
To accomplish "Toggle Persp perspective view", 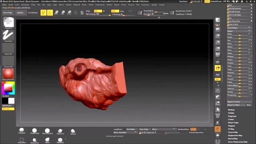I will 218,55.
